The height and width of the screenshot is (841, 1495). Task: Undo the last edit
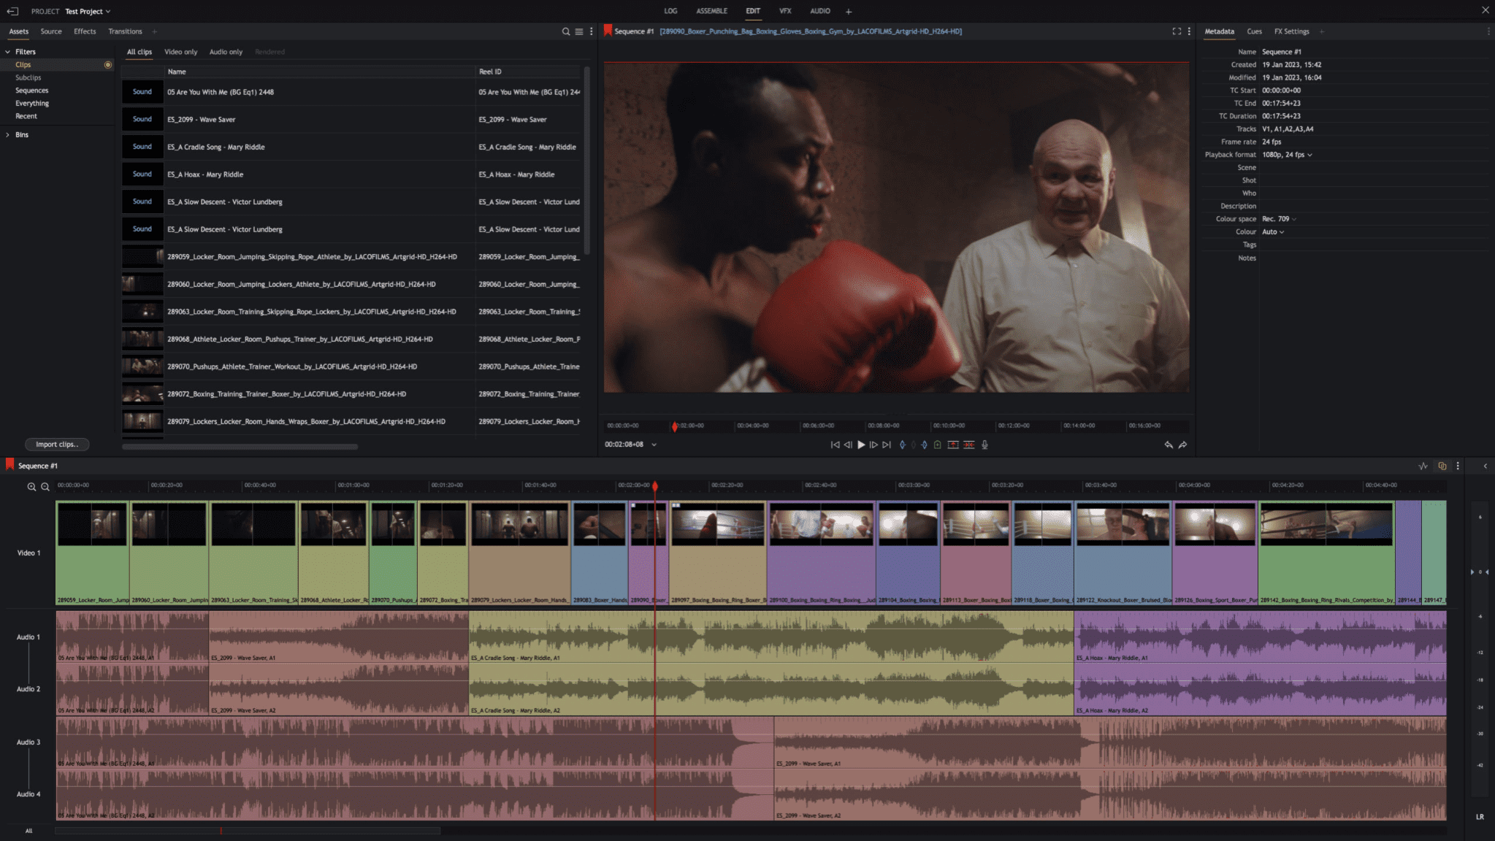click(x=1169, y=445)
